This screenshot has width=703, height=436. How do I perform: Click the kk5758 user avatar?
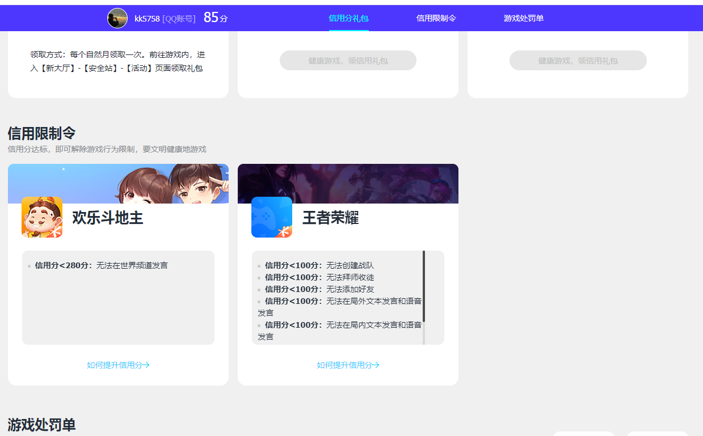(117, 18)
